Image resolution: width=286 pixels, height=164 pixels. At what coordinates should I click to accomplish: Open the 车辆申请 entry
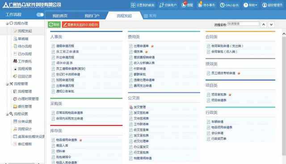217,122
